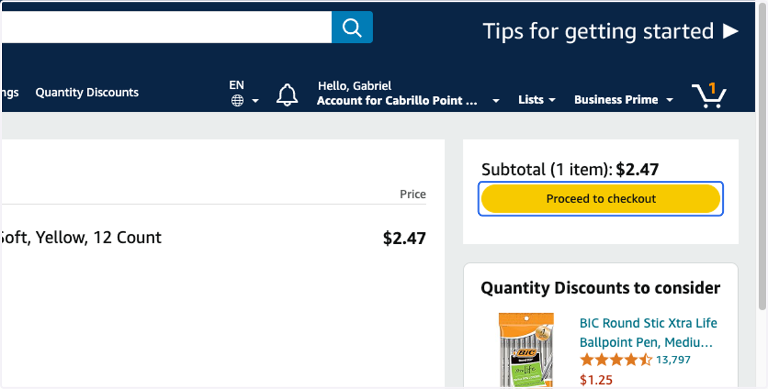Click Tips for getting started text
Image resolution: width=768 pixels, height=389 pixels.
coord(598,31)
